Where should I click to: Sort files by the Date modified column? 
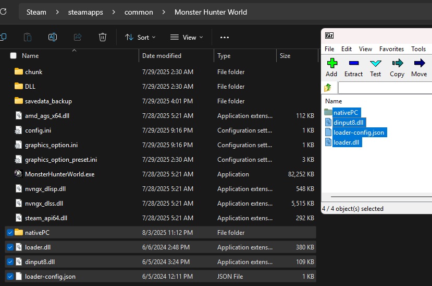(162, 56)
